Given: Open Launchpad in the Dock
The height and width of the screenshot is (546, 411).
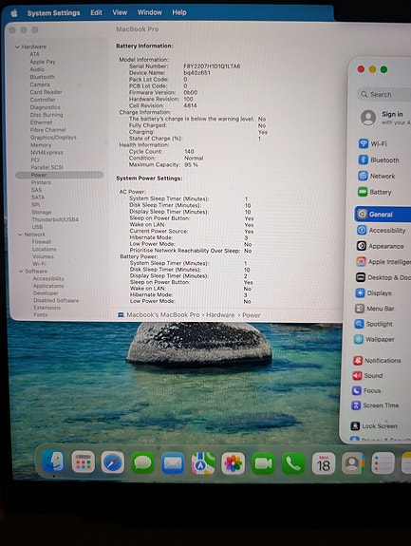Looking at the screenshot, I should pos(83,462).
